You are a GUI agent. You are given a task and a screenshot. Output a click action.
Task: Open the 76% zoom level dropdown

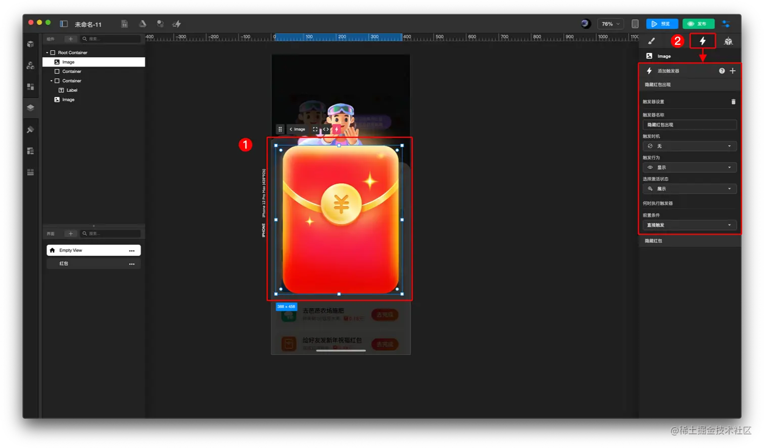[610, 24]
